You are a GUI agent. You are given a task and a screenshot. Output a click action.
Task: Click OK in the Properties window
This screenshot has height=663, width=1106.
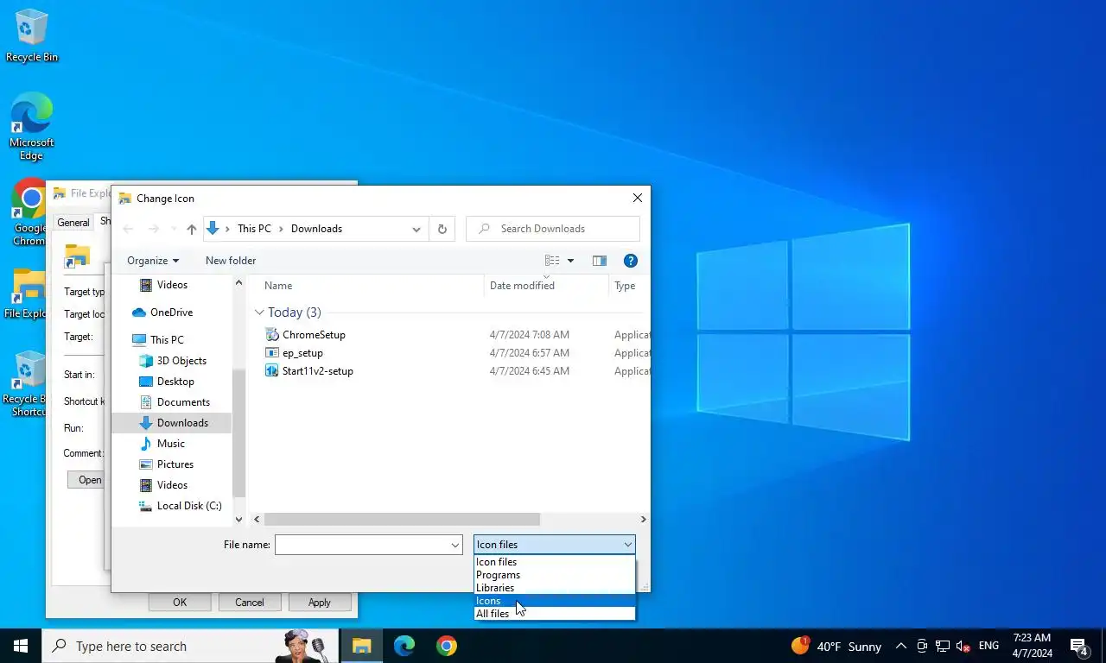tap(180, 603)
